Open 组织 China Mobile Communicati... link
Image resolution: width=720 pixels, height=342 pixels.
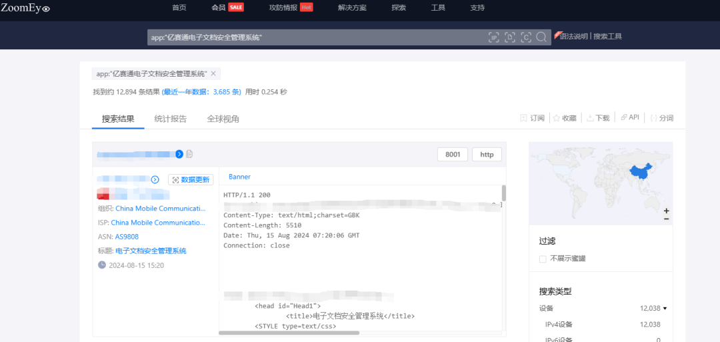click(161, 209)
